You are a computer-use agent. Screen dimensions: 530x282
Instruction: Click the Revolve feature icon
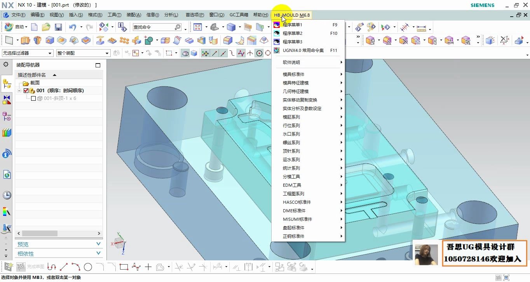37,40
